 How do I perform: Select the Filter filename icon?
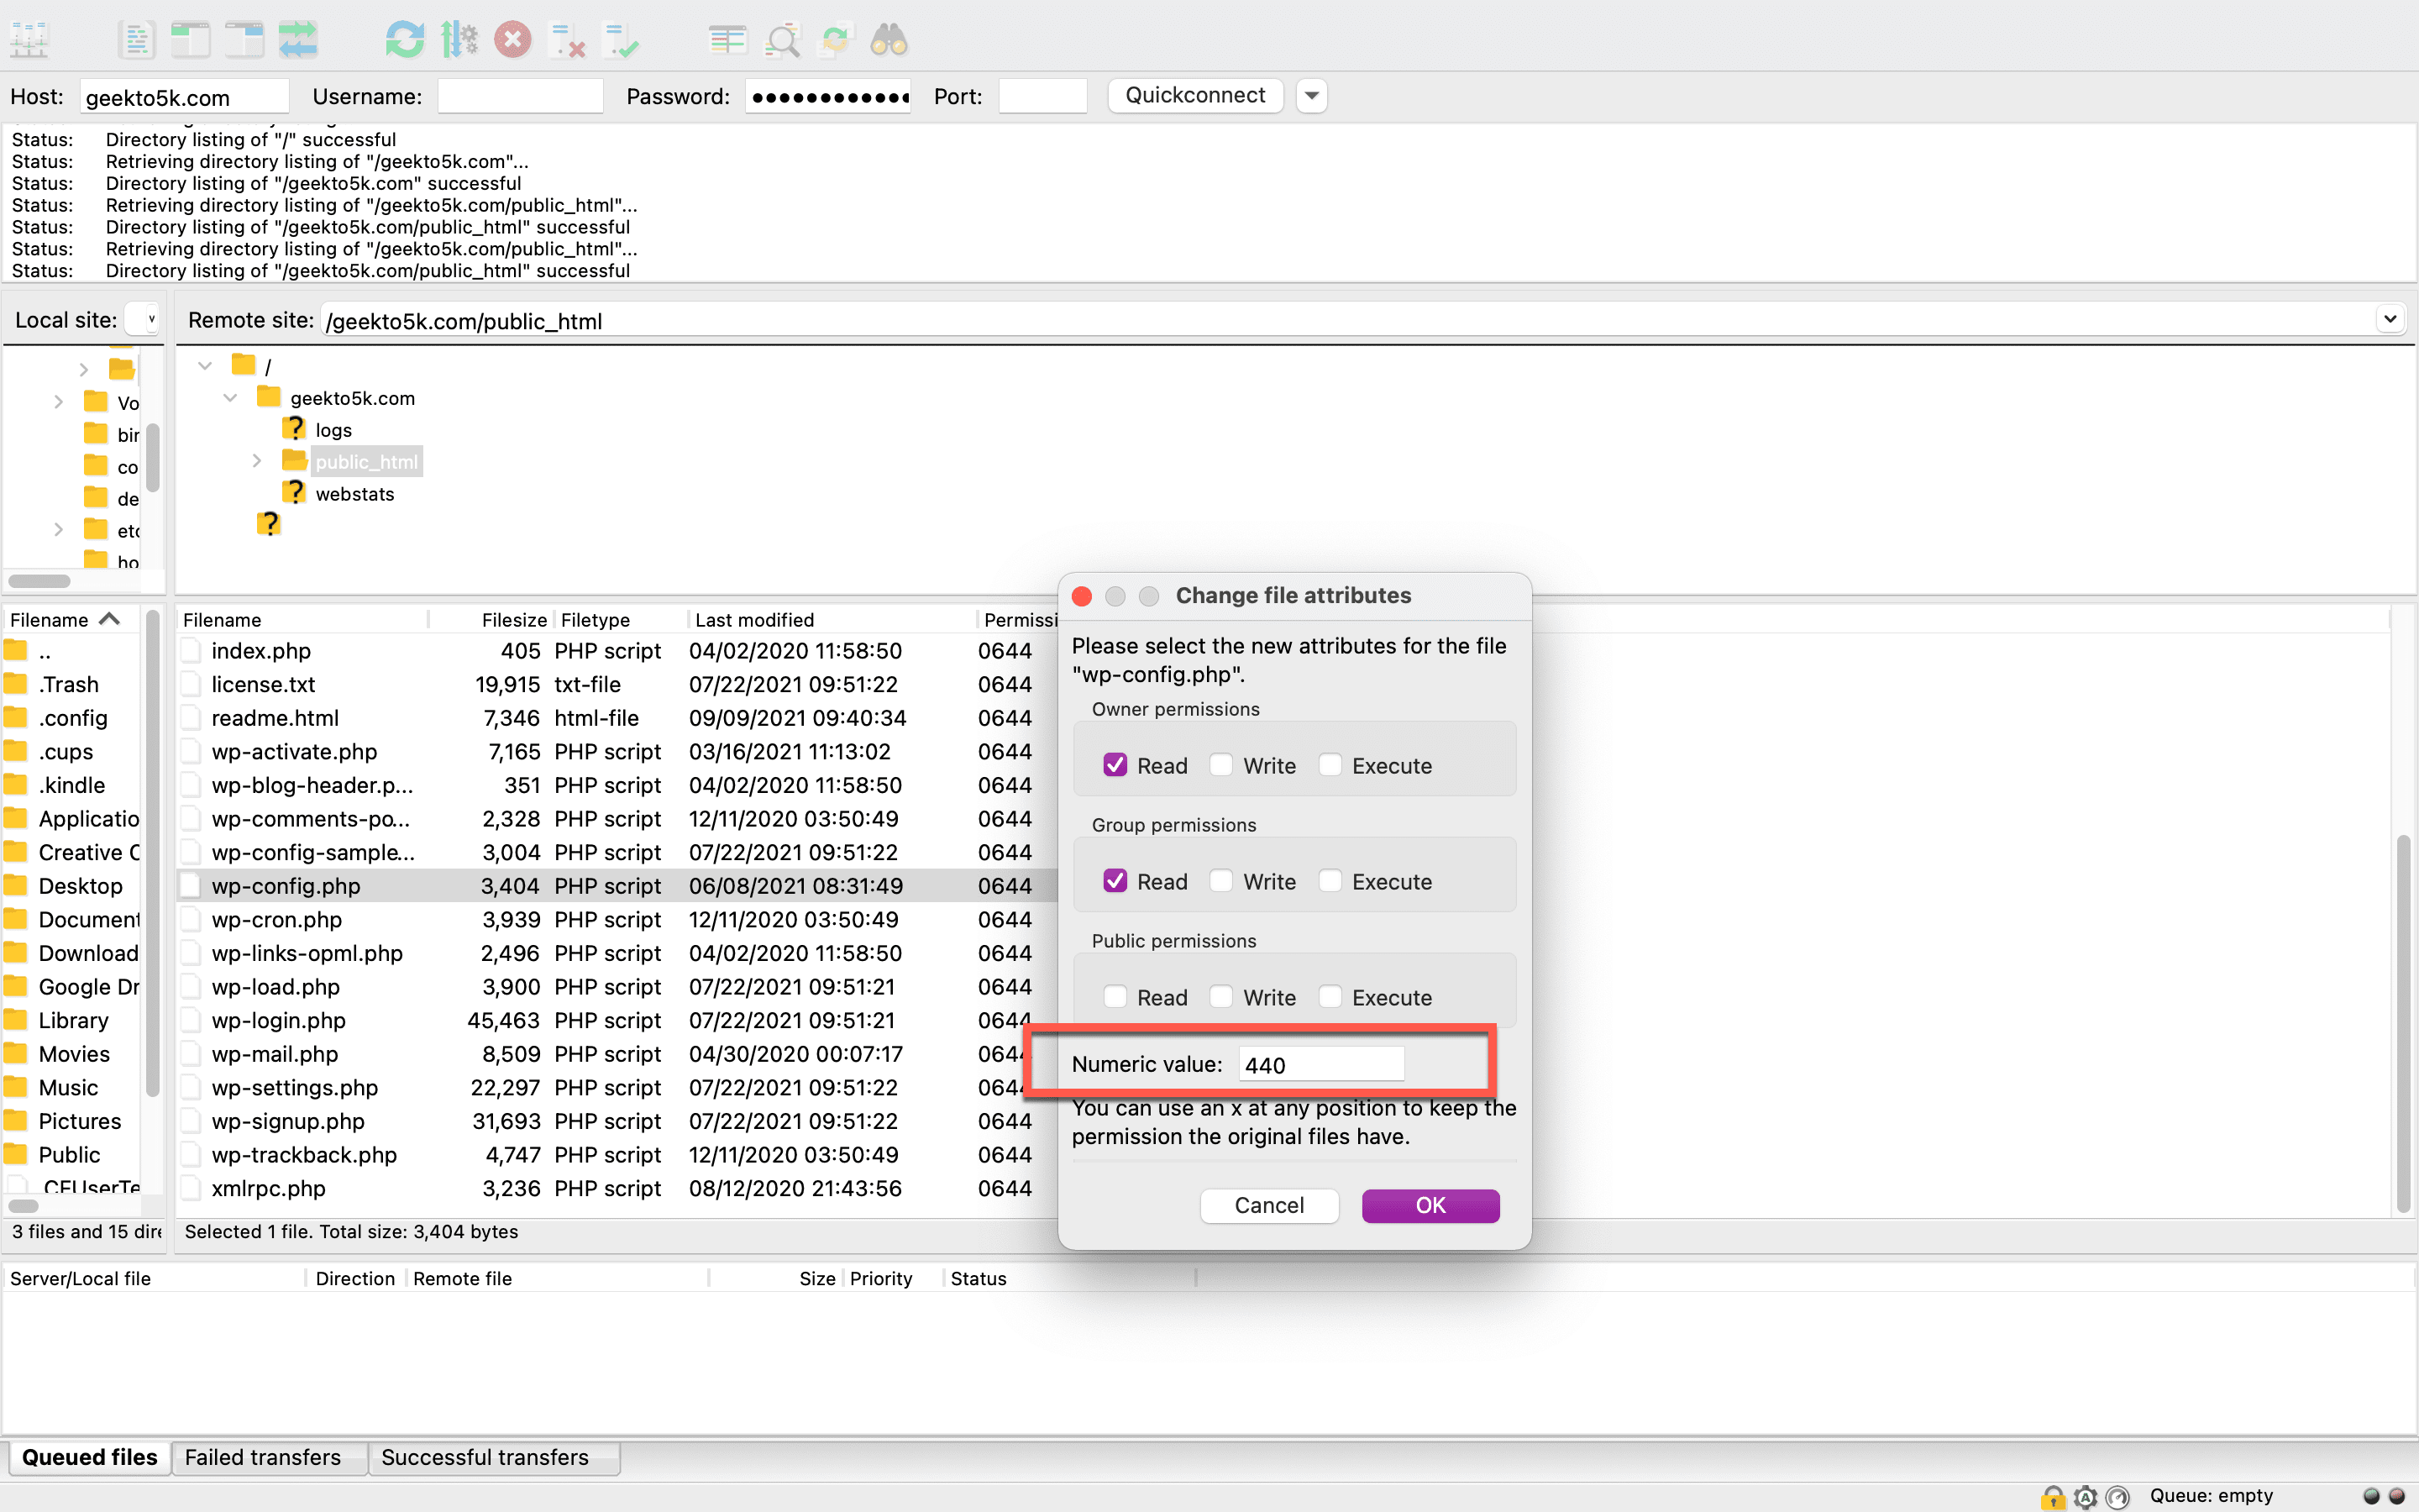click(780, 39)
